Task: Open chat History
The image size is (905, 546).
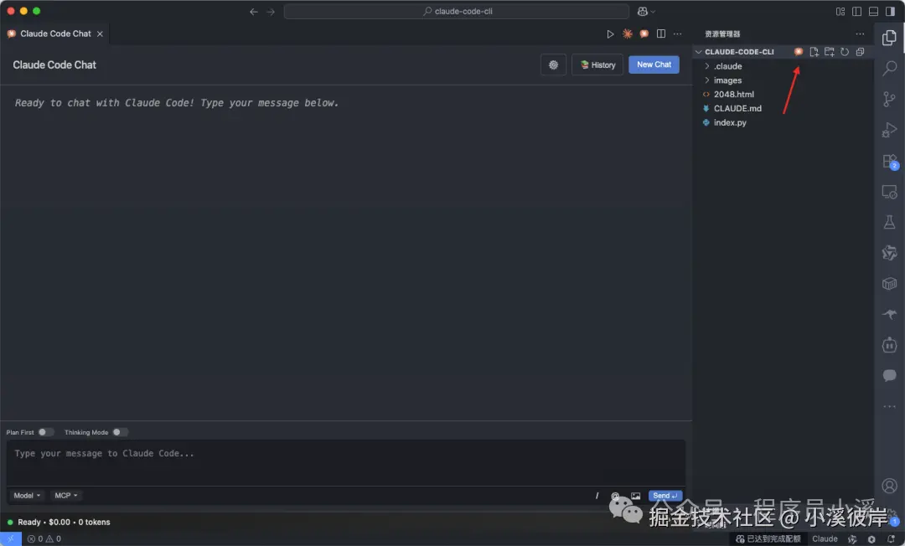Action: click(597, 64)
